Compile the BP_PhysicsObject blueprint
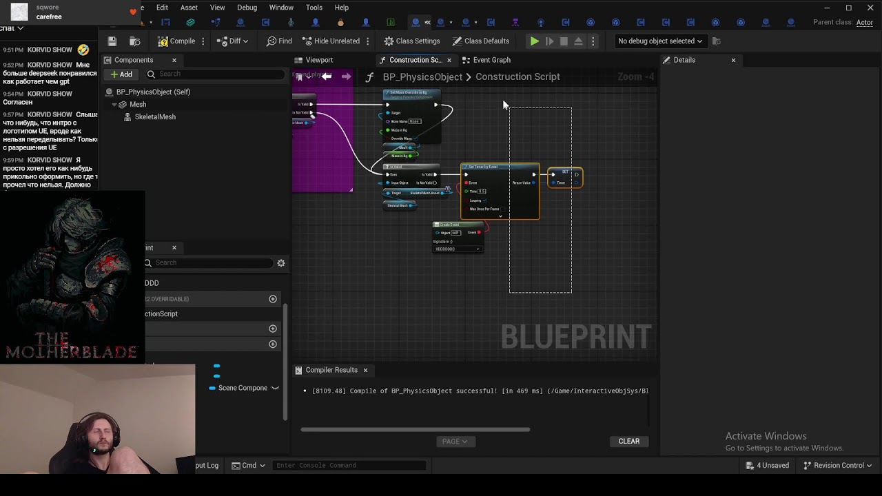The width and height of the screenshot is (882, 496). pyautogui.click(x=176, y=41)
